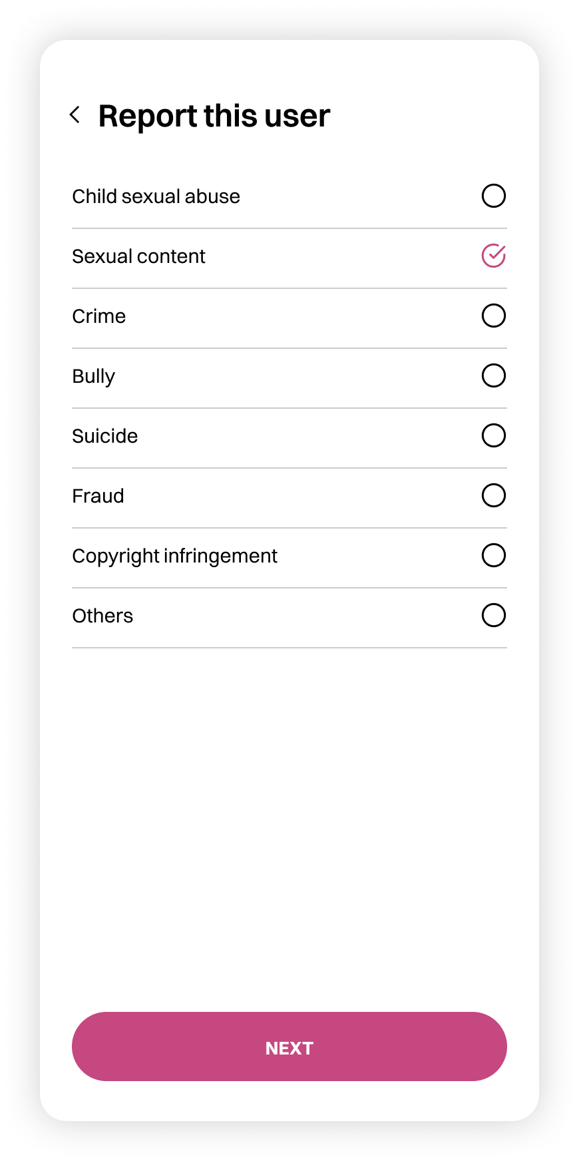579x1161 pixels.
Task: Choose the Others radio button
Action: point(493,615)
